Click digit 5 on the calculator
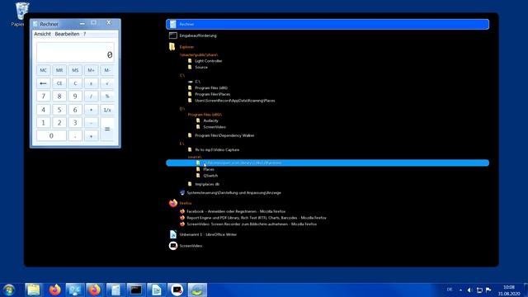Viewport: 528px width, 297px height. point(59,110)
